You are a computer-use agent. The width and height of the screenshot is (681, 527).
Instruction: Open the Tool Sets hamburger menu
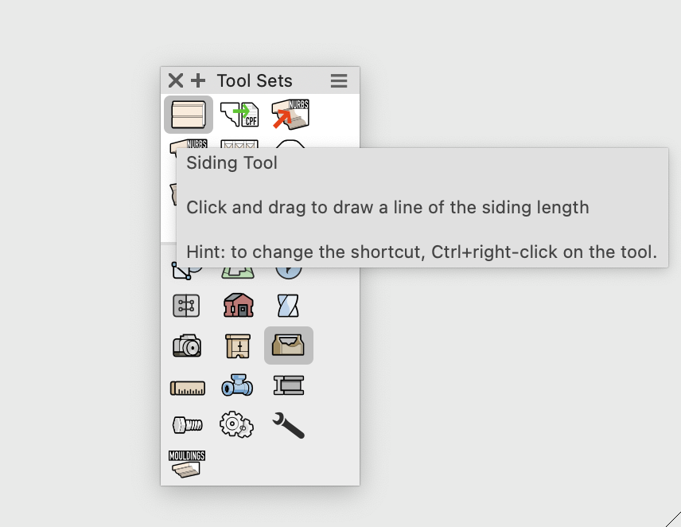click(339, 80)
